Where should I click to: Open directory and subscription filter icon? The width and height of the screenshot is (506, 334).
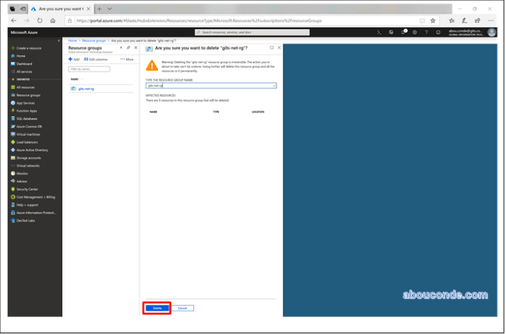tap(392, 32)
